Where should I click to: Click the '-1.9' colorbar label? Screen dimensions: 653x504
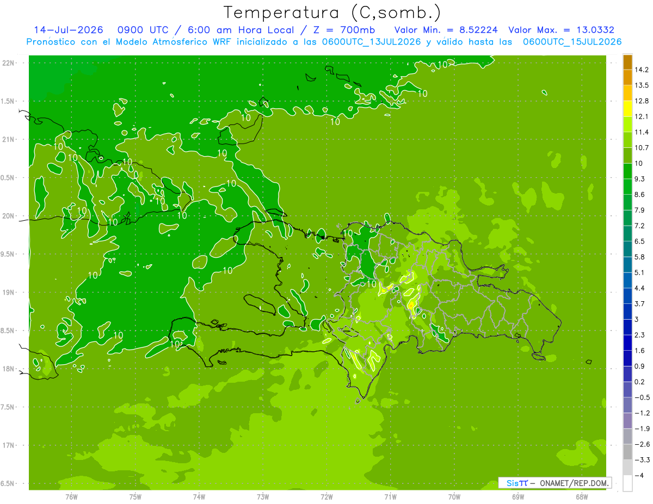(642, 428)
